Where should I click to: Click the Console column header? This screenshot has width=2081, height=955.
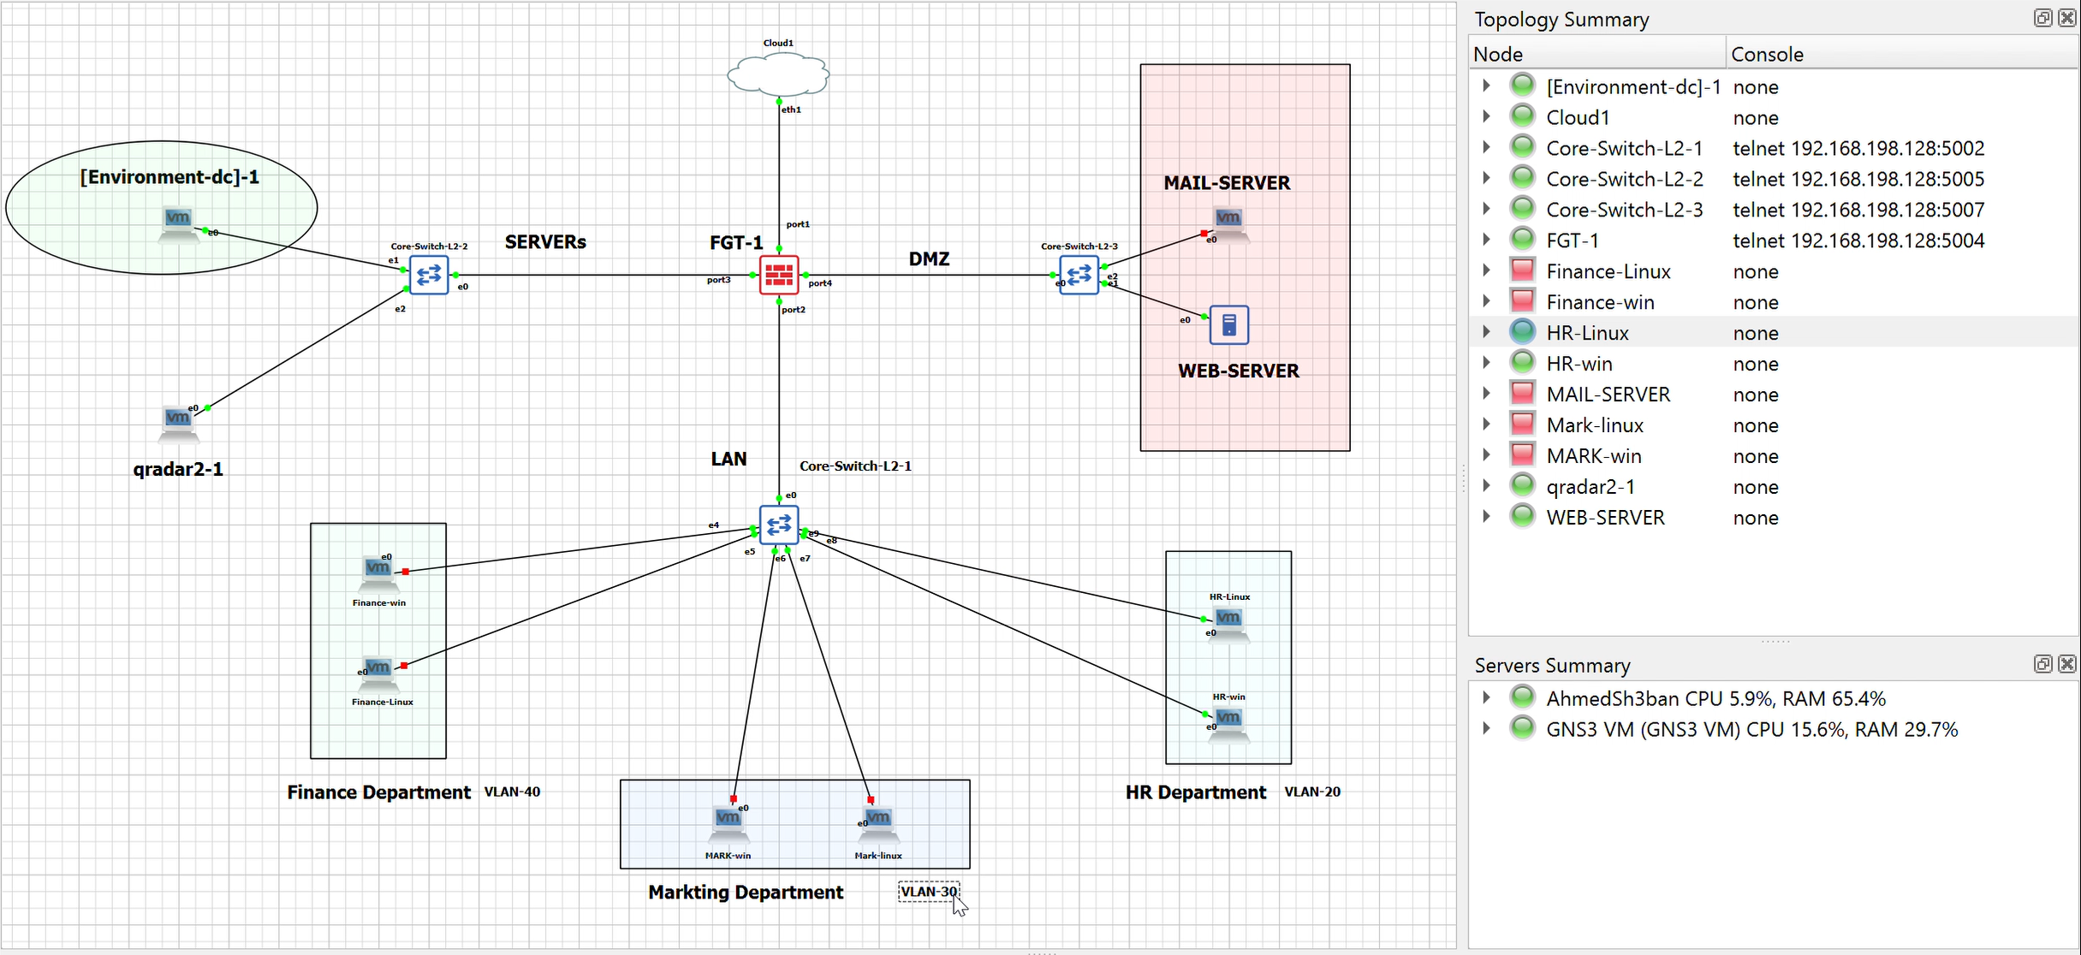pyautogui.click(x=1767, y=53)
